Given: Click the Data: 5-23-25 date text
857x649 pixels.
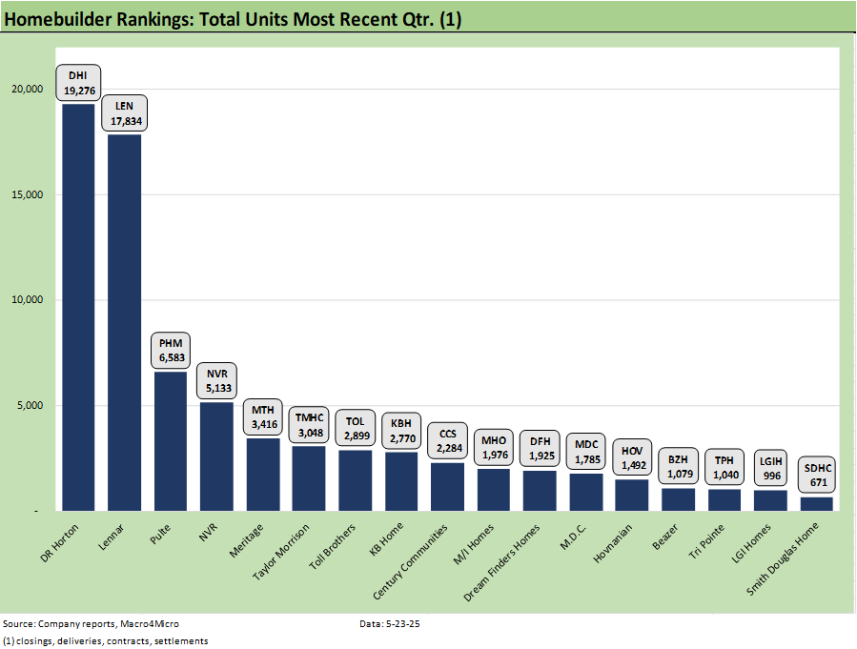Looking at the screenshot, I should (x=390, y=624).
